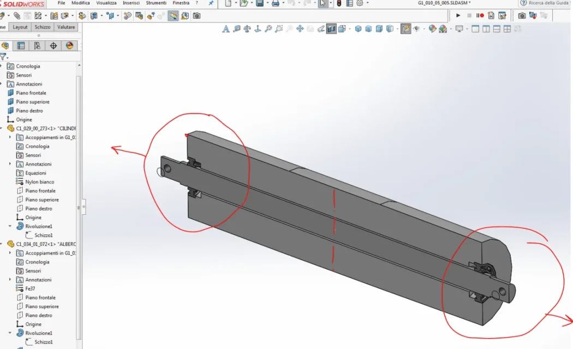
Task: Collapse the first Rivoluzione1 feature
Action: pos(10,226)
